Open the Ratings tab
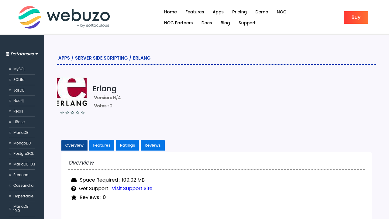The image size is (389, 219). click(x=127, y=145)
